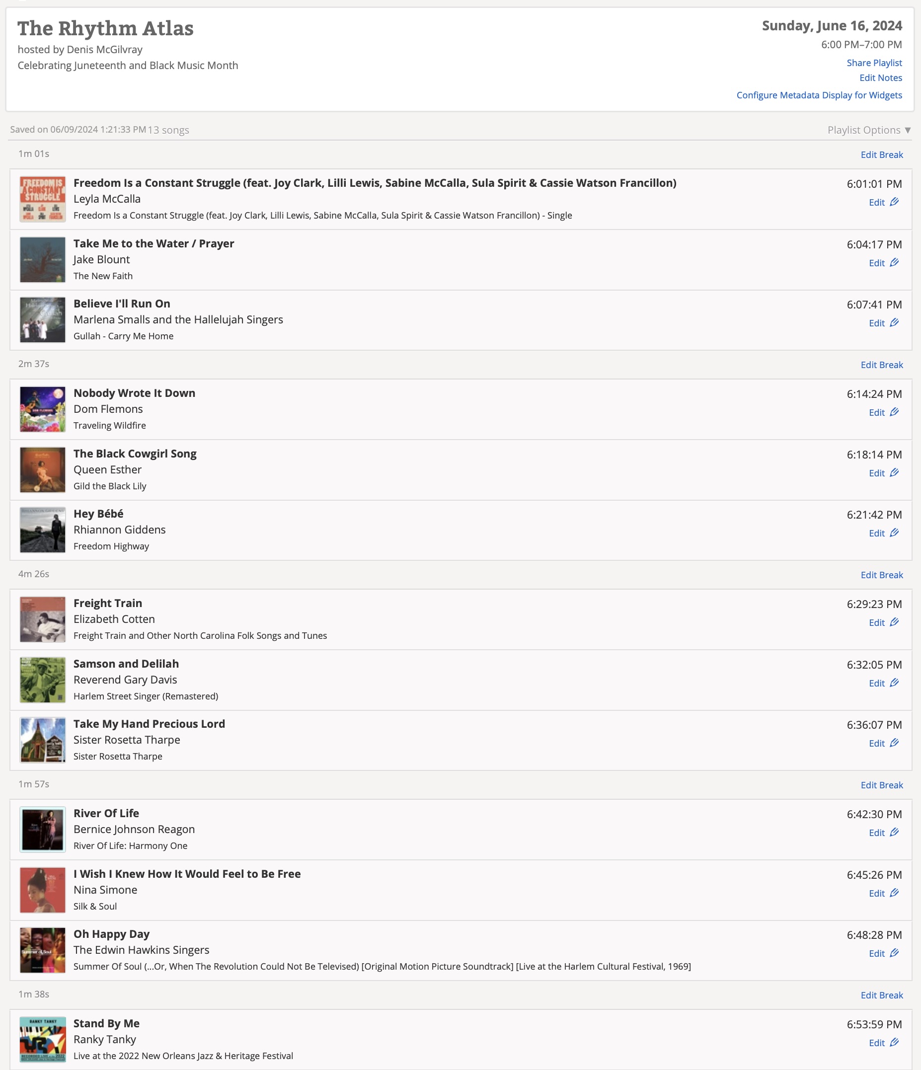Screen dimensions: 921x1070
Task: Edit the 1m 01s break
Action: click(881, 155)
